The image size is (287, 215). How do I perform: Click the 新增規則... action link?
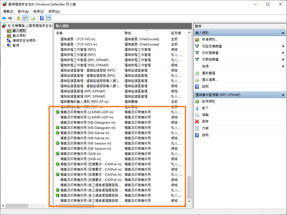click(x=210, y=39)
